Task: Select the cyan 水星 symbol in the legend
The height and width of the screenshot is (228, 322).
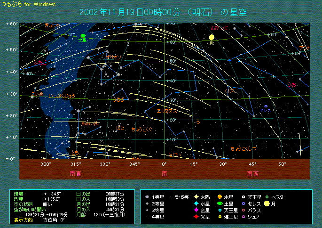Action: (195, 204)
